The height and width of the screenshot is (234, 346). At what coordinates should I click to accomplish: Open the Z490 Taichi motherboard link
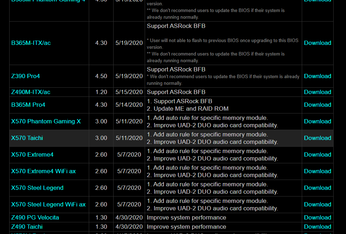[x=27, y=227]
